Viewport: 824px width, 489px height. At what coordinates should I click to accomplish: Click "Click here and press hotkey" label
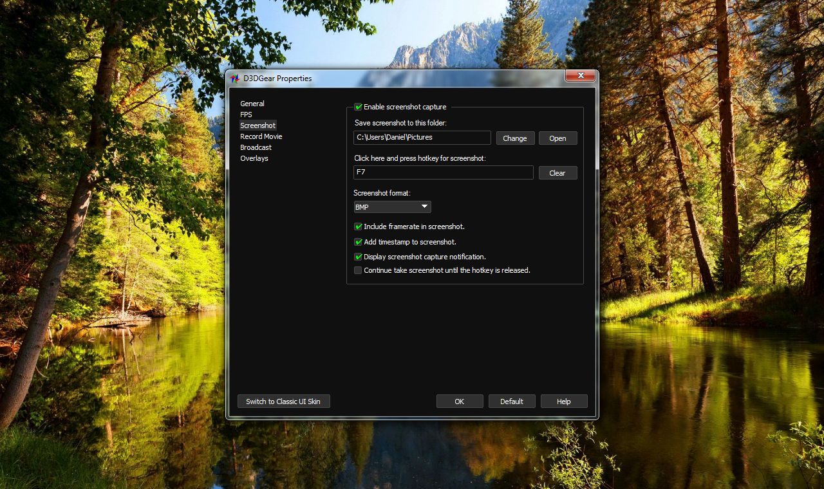coord(420,158)
